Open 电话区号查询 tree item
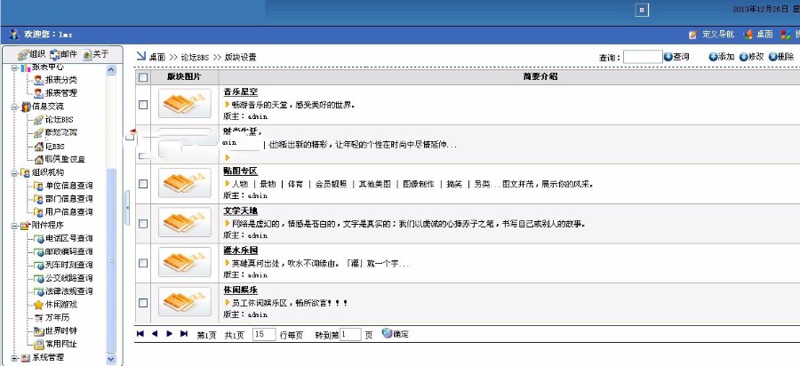 pos(63,238)
